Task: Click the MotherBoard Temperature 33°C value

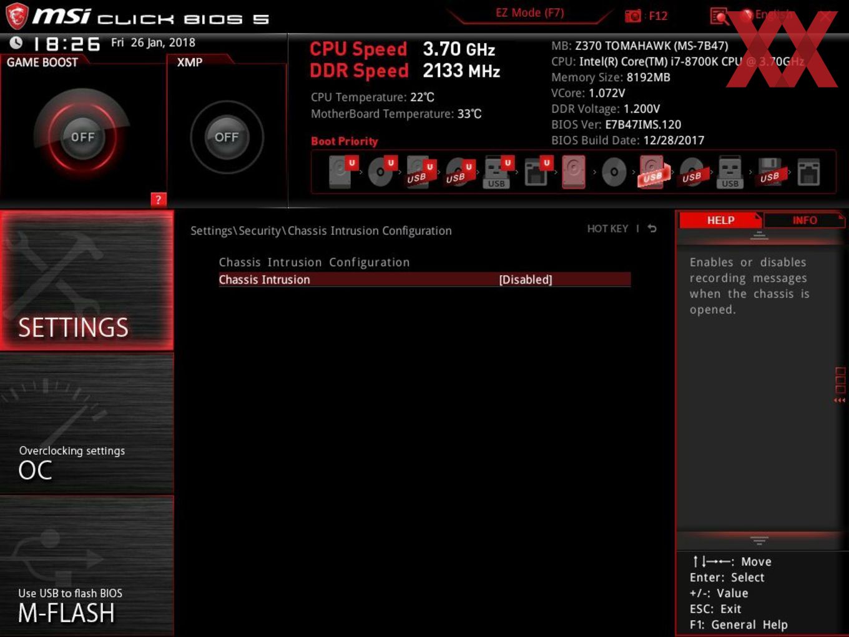Action: pyautogui.click(x=469, y=114)
